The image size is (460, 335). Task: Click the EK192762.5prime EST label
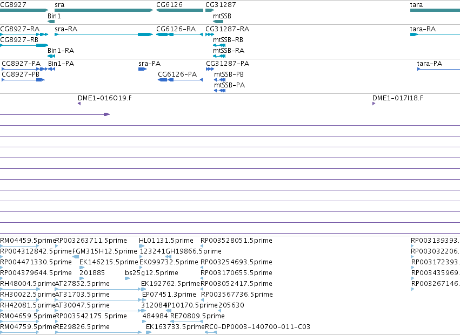[170, 284]
